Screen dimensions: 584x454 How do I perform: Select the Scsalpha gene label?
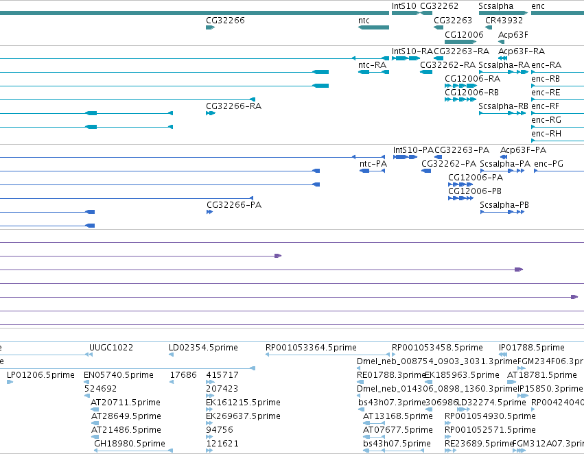point(495,6)
